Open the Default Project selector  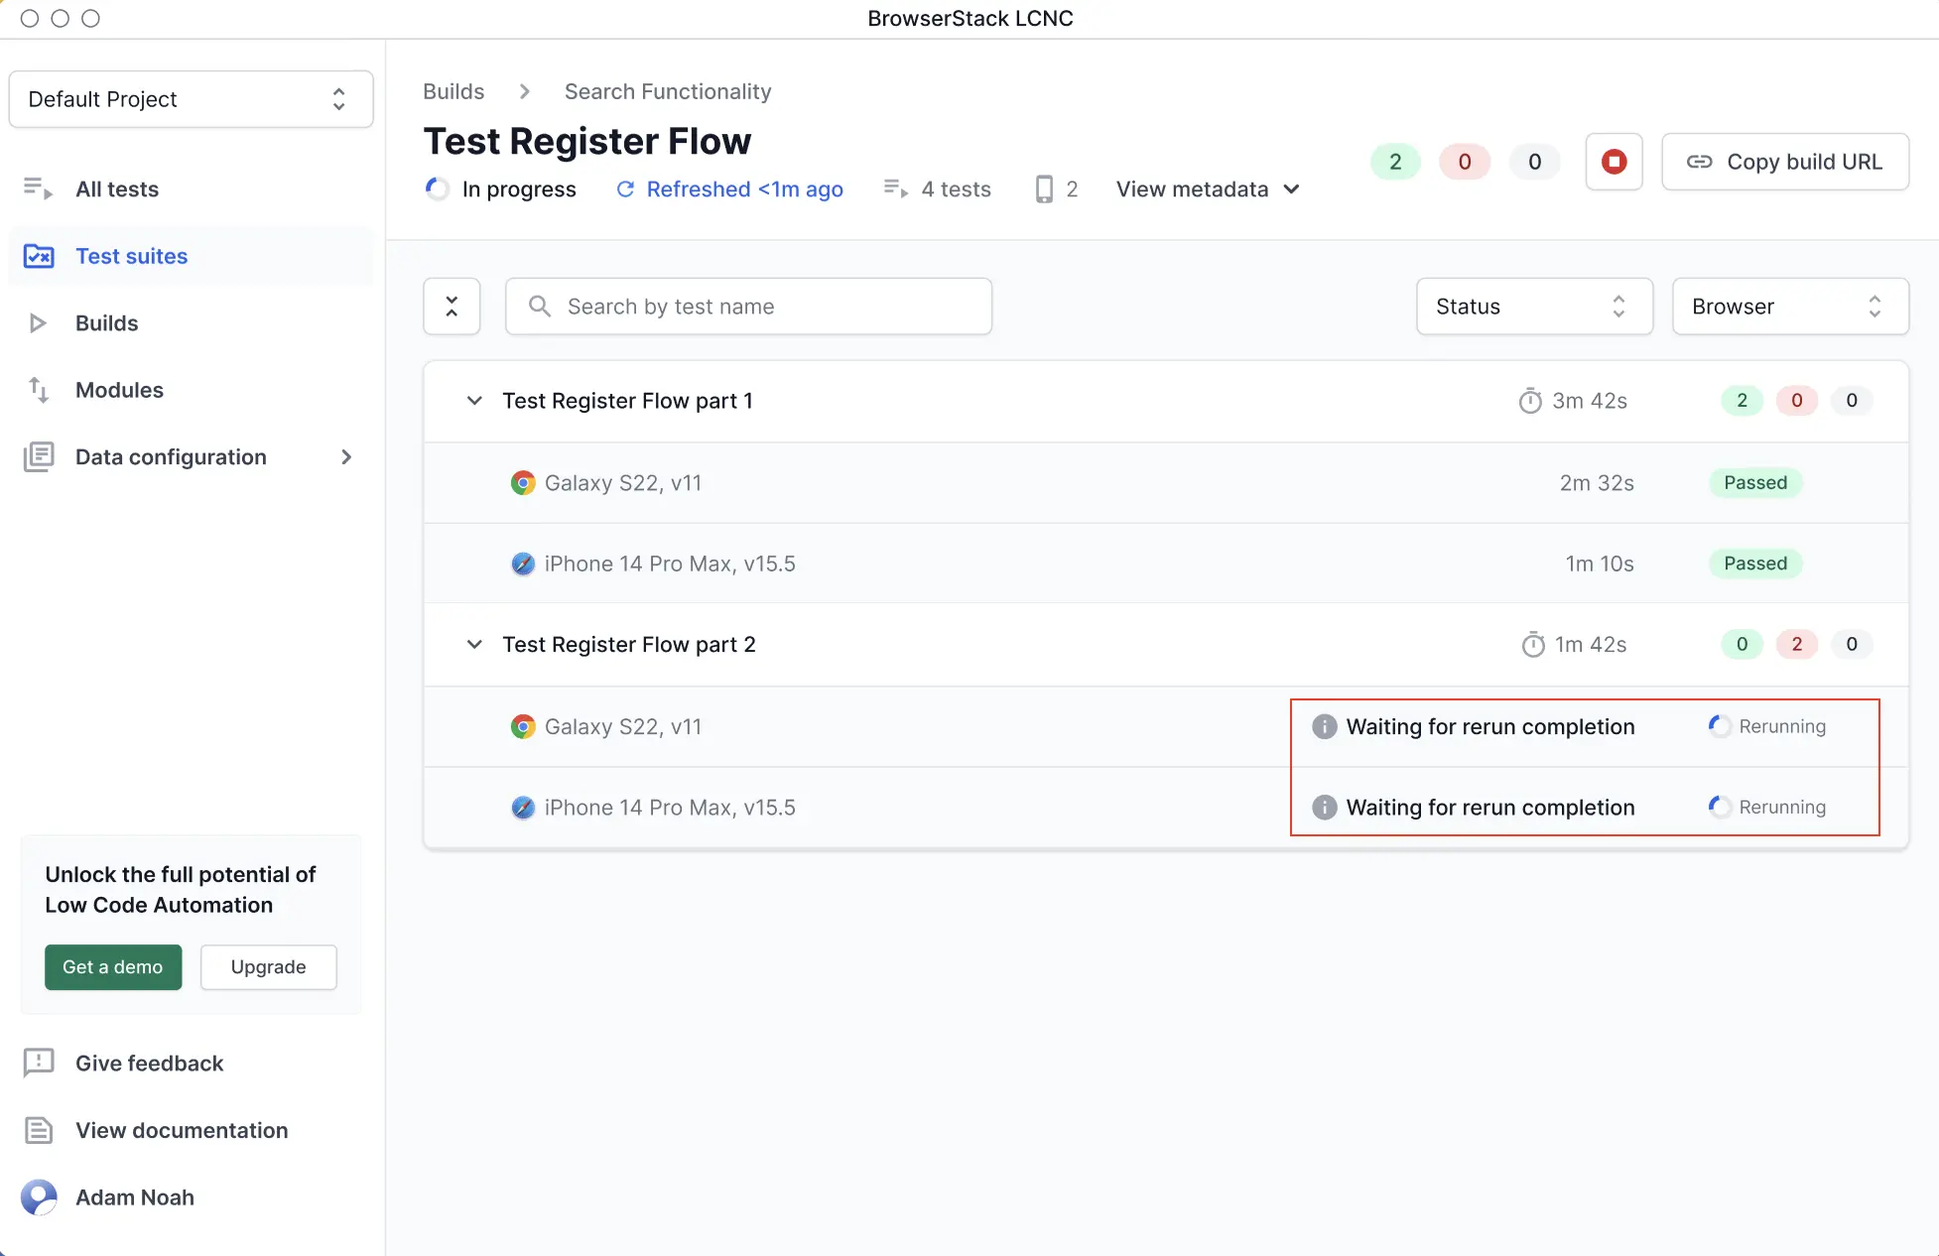[191, 99]
